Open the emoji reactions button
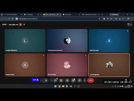Screen dimensions: 134x101 pyautogui.click(x=67, y=81)
